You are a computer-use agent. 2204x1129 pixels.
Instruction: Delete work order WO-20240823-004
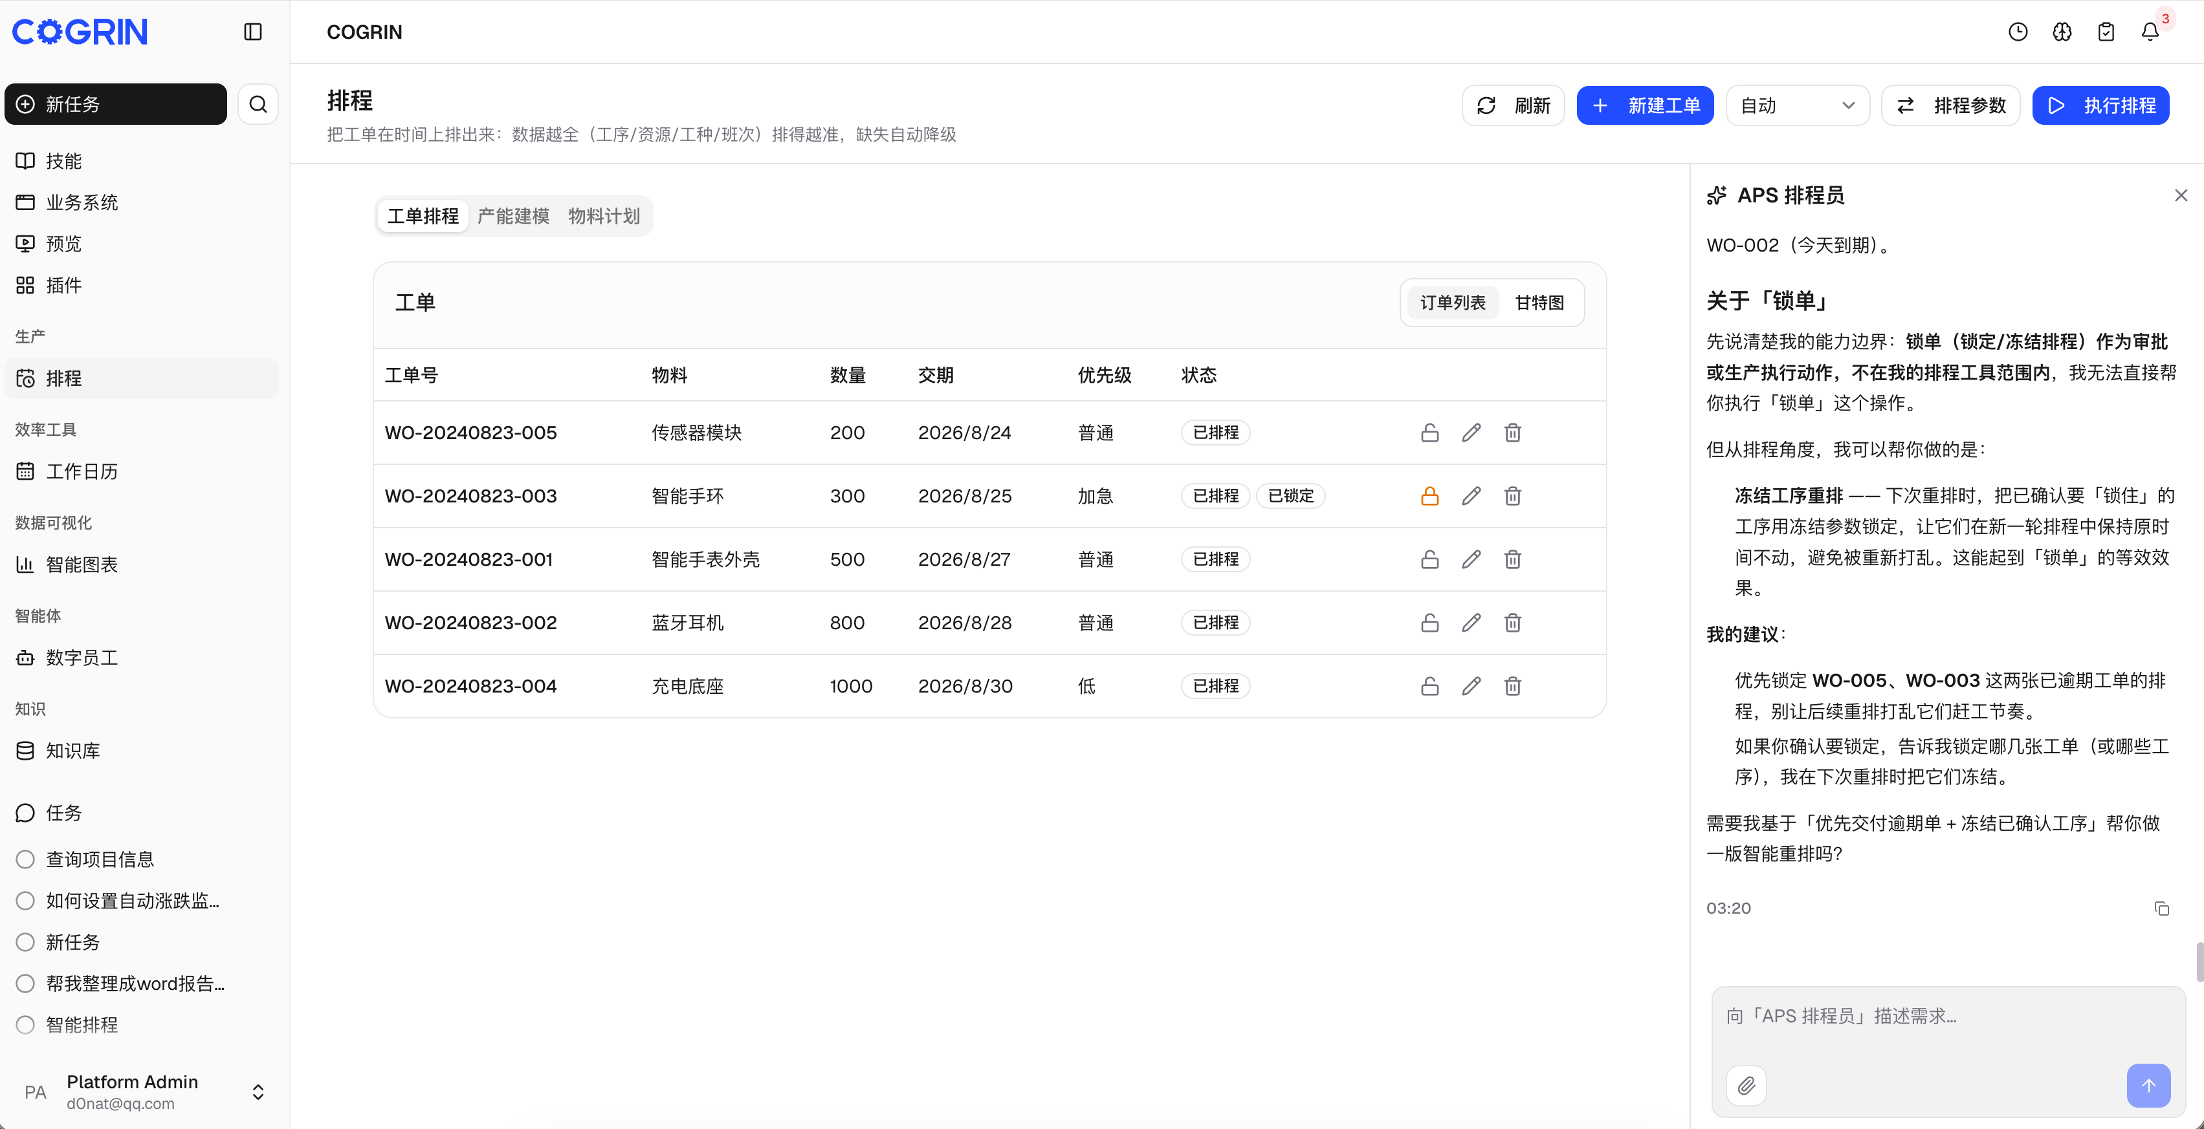coord(1513,685)
